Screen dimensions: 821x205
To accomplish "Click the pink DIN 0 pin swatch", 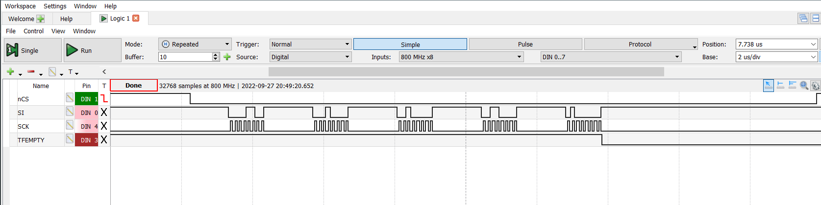I will [x=87, y=113].
